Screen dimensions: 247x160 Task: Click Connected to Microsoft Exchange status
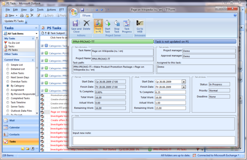pyautogui.click(x=217, y=155)
